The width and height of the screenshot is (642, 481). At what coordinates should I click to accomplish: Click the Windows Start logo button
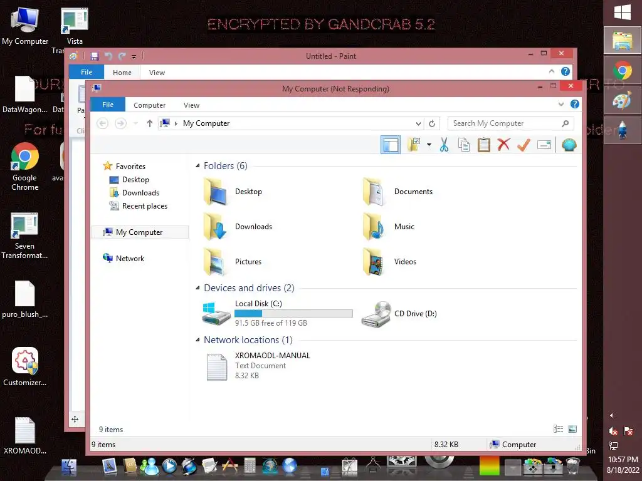(623, 13)
